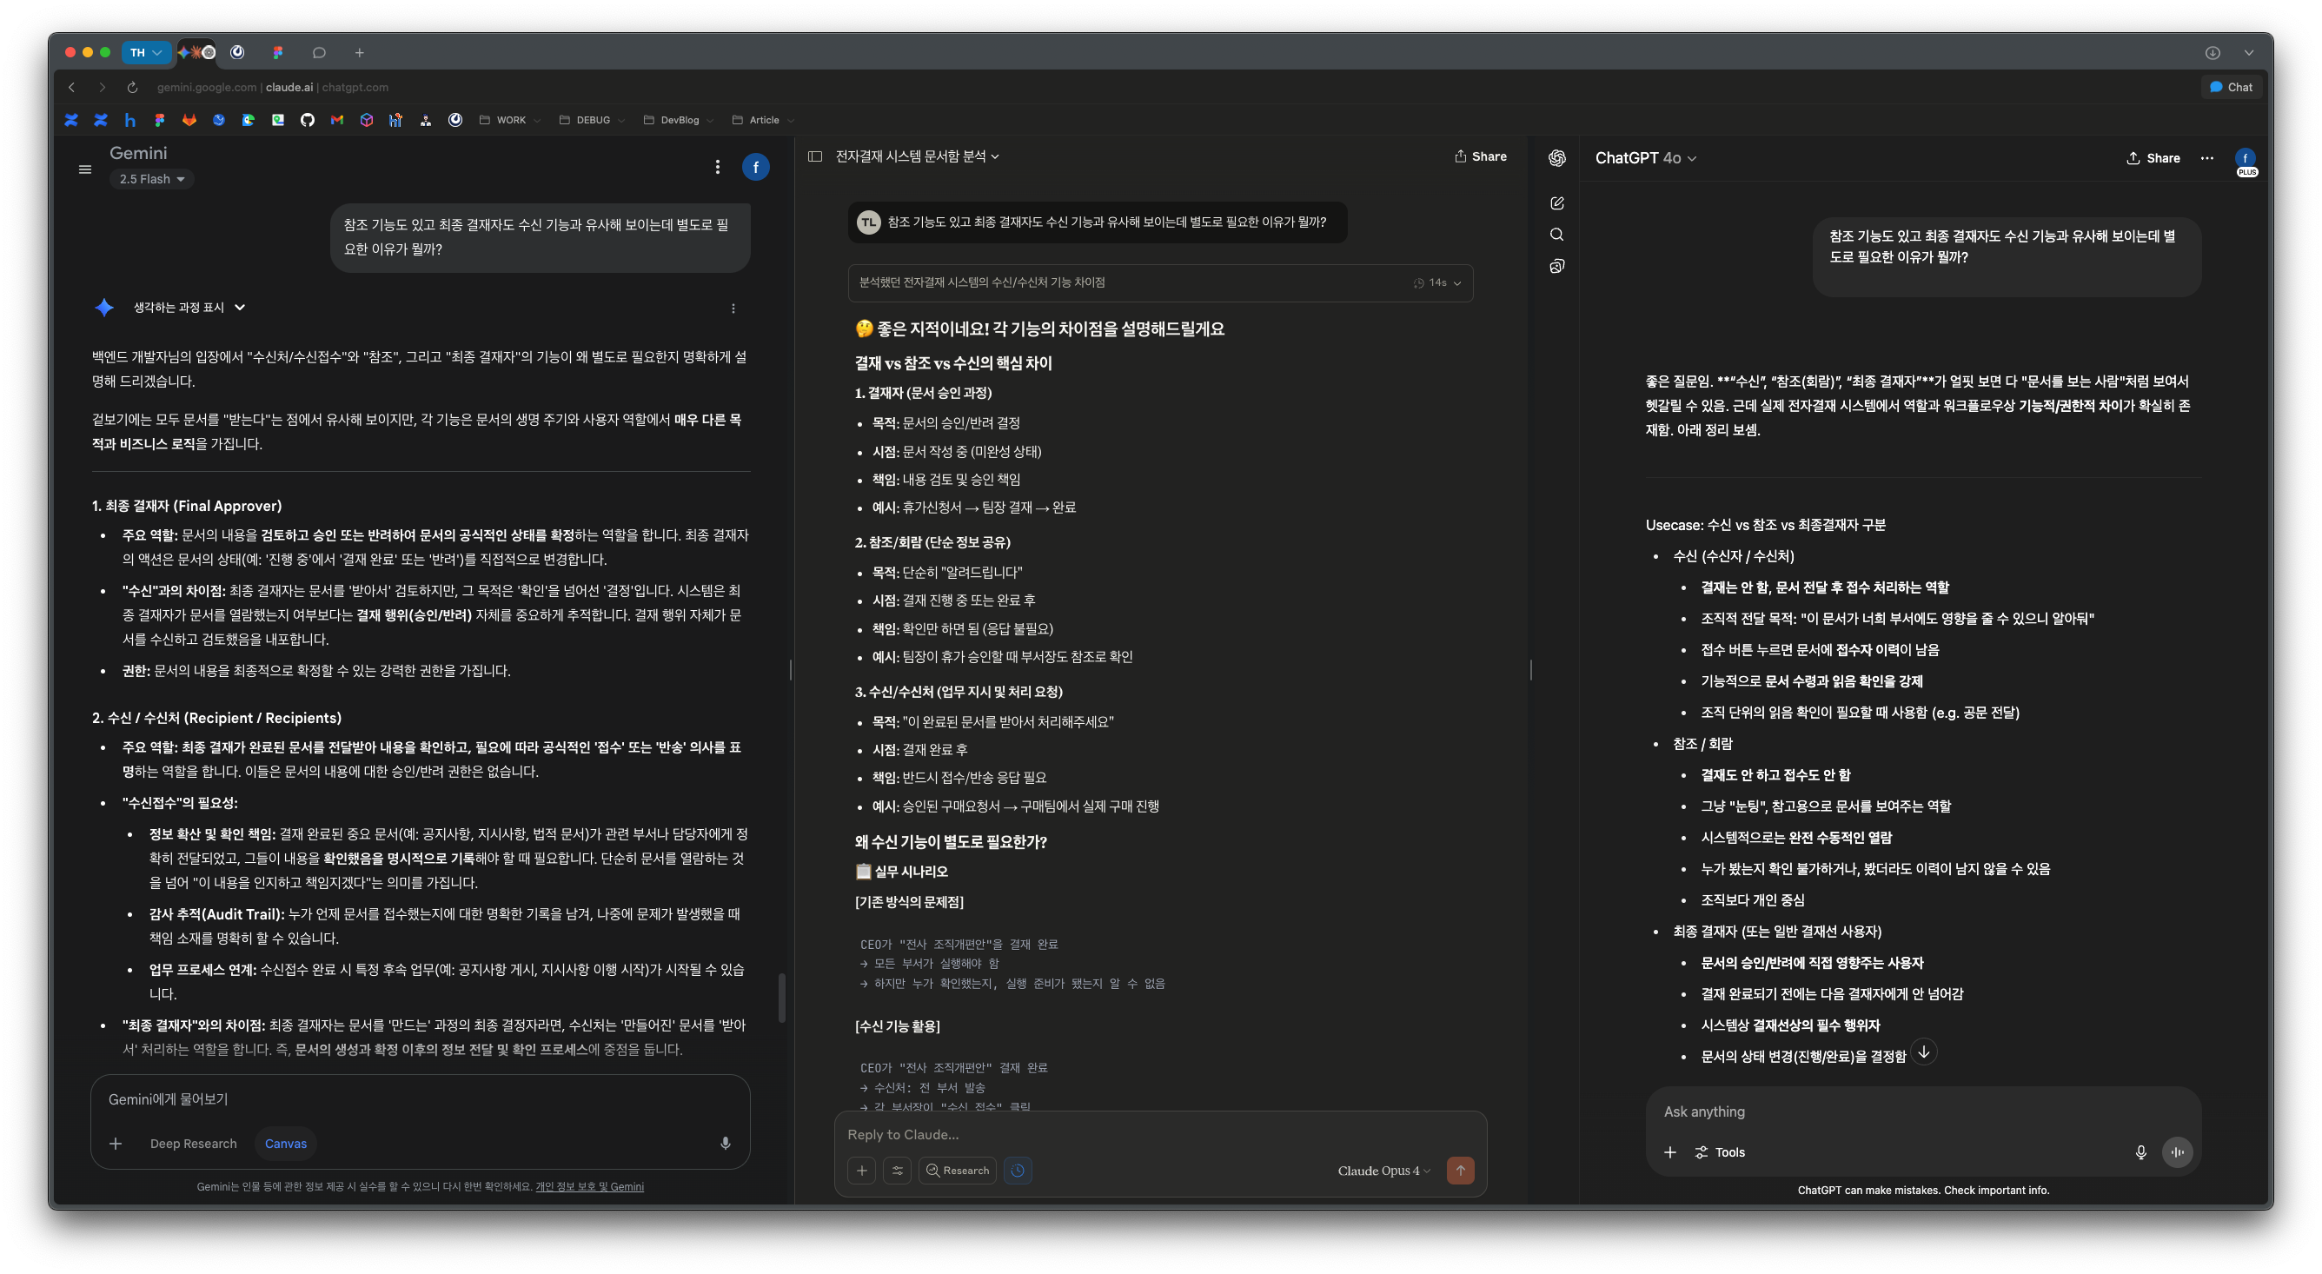Image resolution: width=2322 pixels, height=1274 pixels.
Task: Toggle Claude's sidebar panel icon
Action: pos(815,156)
